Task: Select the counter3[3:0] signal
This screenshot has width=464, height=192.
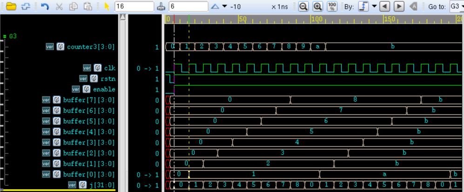Action: (x=90, y=47)
